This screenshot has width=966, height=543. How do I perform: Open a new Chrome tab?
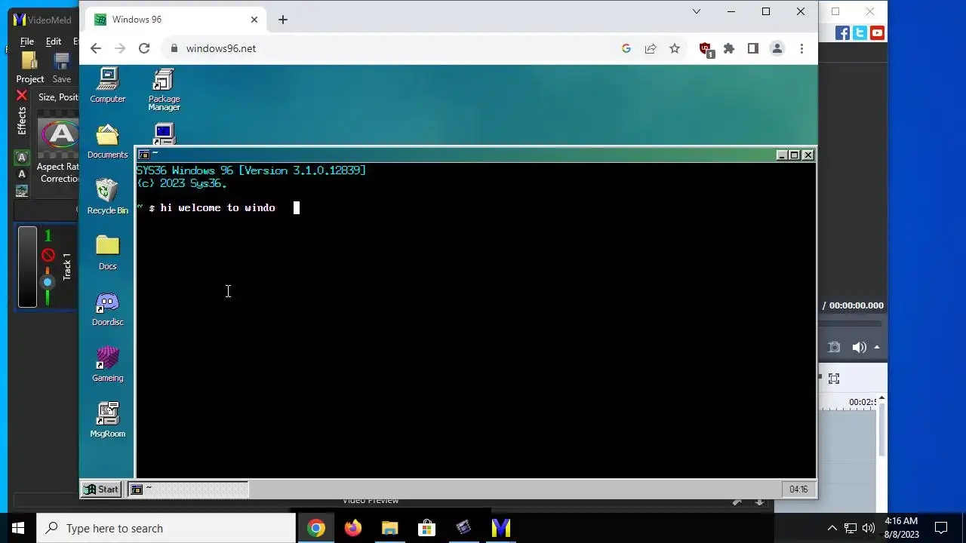coord(283,20)
